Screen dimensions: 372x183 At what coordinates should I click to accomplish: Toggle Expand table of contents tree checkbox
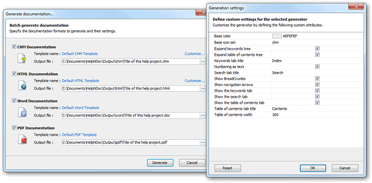click(x=317, y=54)
